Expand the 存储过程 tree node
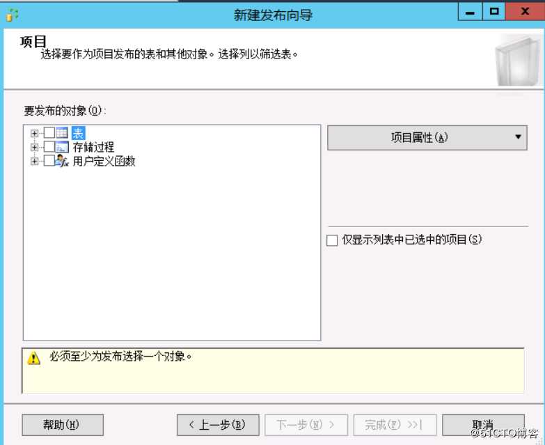Viewport: 545px width, 445px height. click(x=34, y=148)
